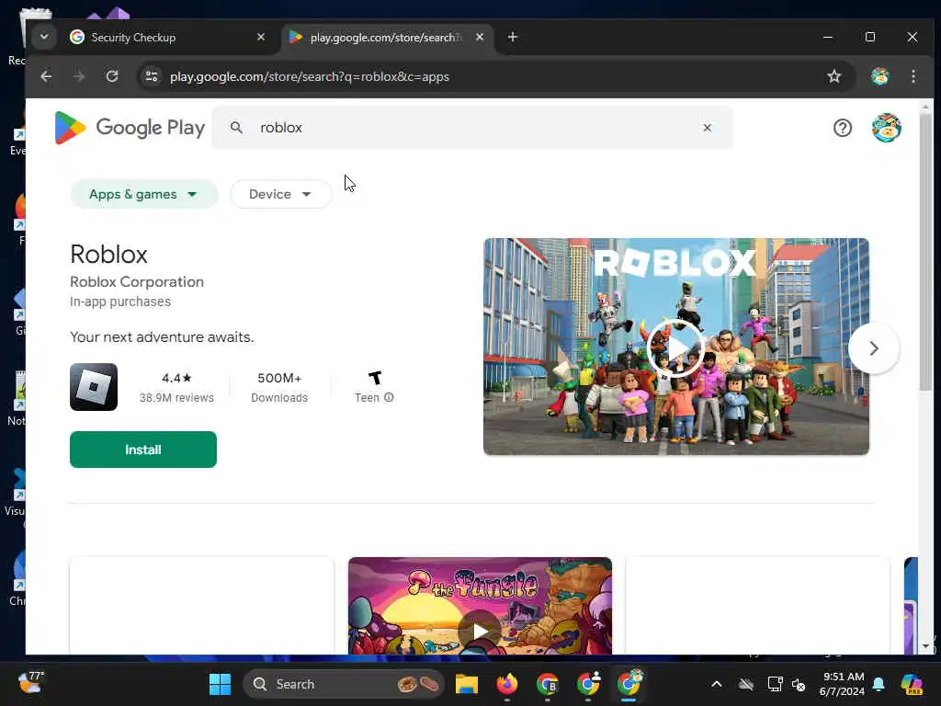Show hidden system tray icons

[x=717, y=684]
